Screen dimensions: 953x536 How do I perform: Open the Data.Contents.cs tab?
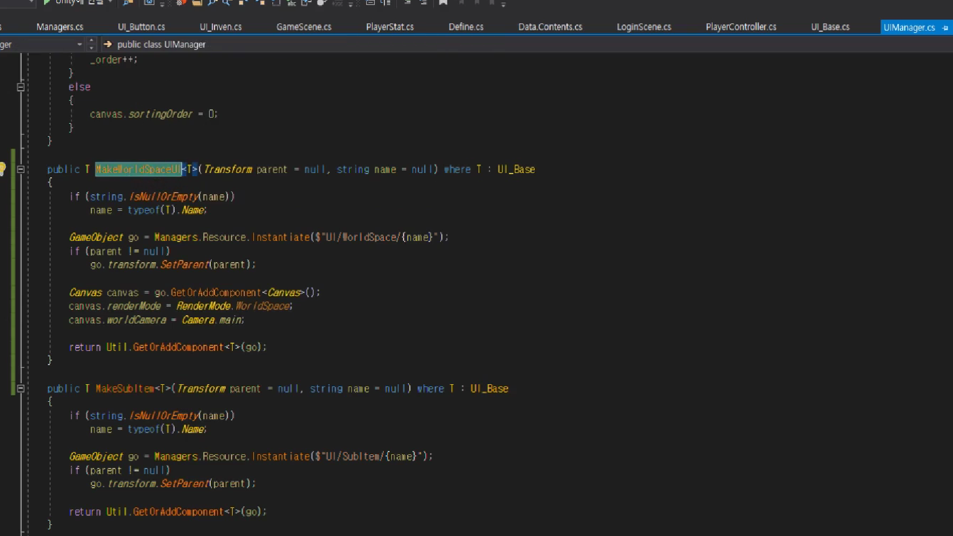[550, 27]
